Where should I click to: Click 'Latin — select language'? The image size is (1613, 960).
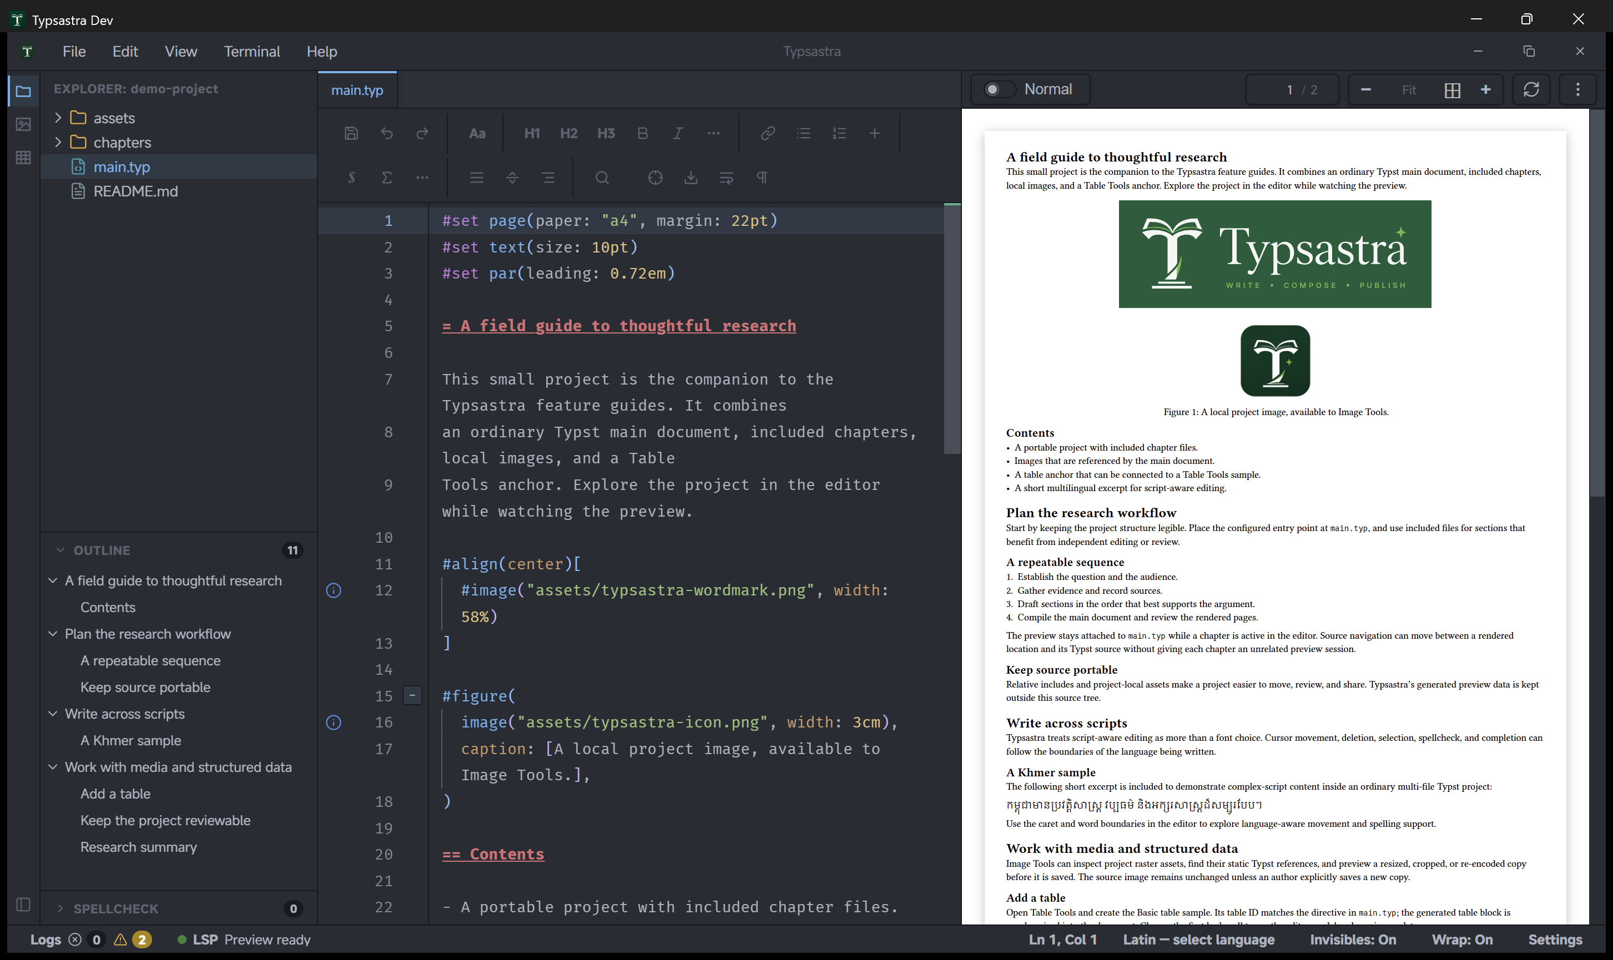click(1198, 939)
